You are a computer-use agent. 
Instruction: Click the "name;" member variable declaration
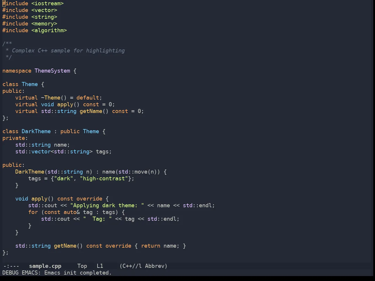pyautogui.click(x=62, y=145)
